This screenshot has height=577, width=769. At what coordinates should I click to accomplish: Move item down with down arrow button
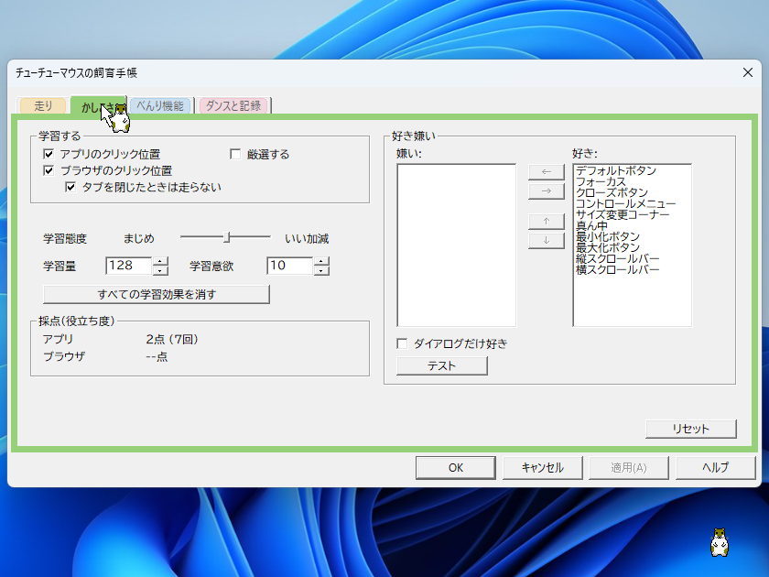(x=546, y=240)
